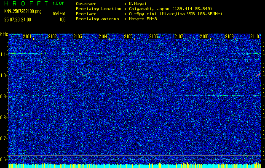265x168 pixels.
Task: Click the cyan signal level bar at bottom
Action: (135, 165)
